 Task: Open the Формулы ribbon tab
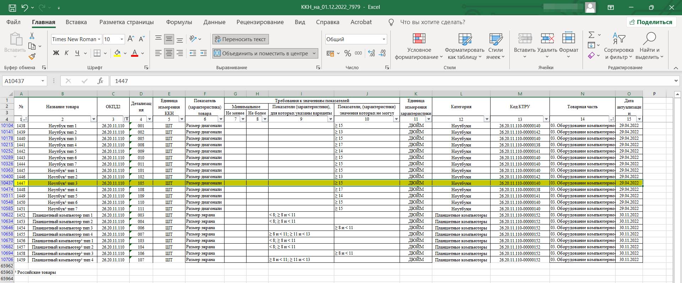pos(179,22)
